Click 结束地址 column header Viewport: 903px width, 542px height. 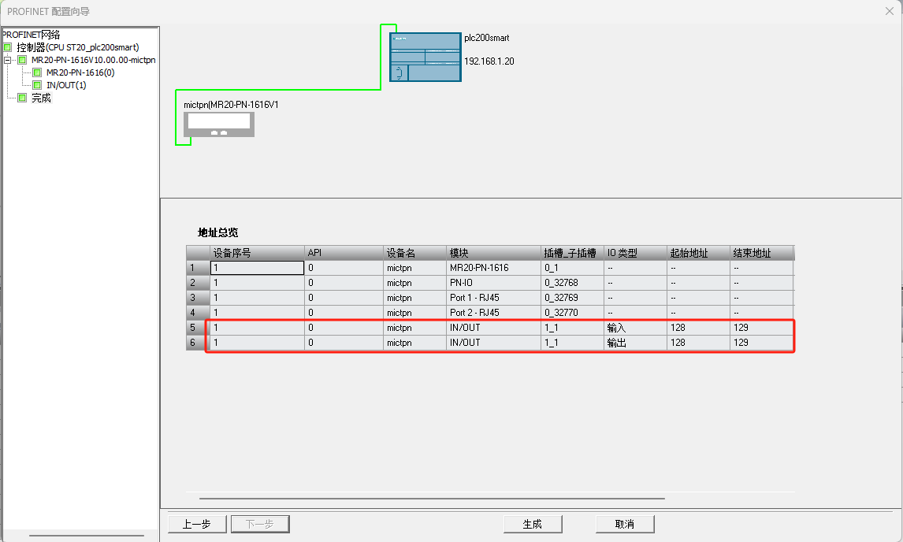761,253
